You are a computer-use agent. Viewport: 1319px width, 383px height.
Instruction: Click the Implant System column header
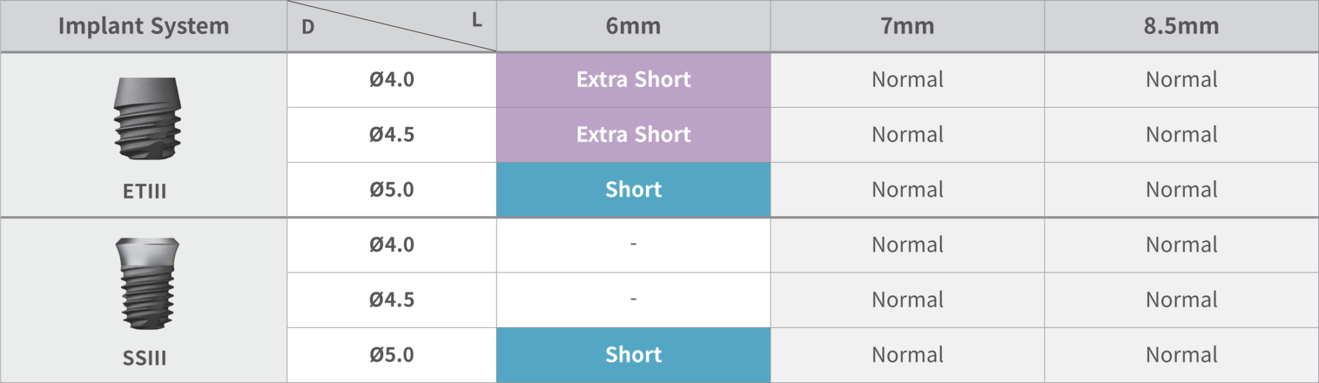click(144, 26)
